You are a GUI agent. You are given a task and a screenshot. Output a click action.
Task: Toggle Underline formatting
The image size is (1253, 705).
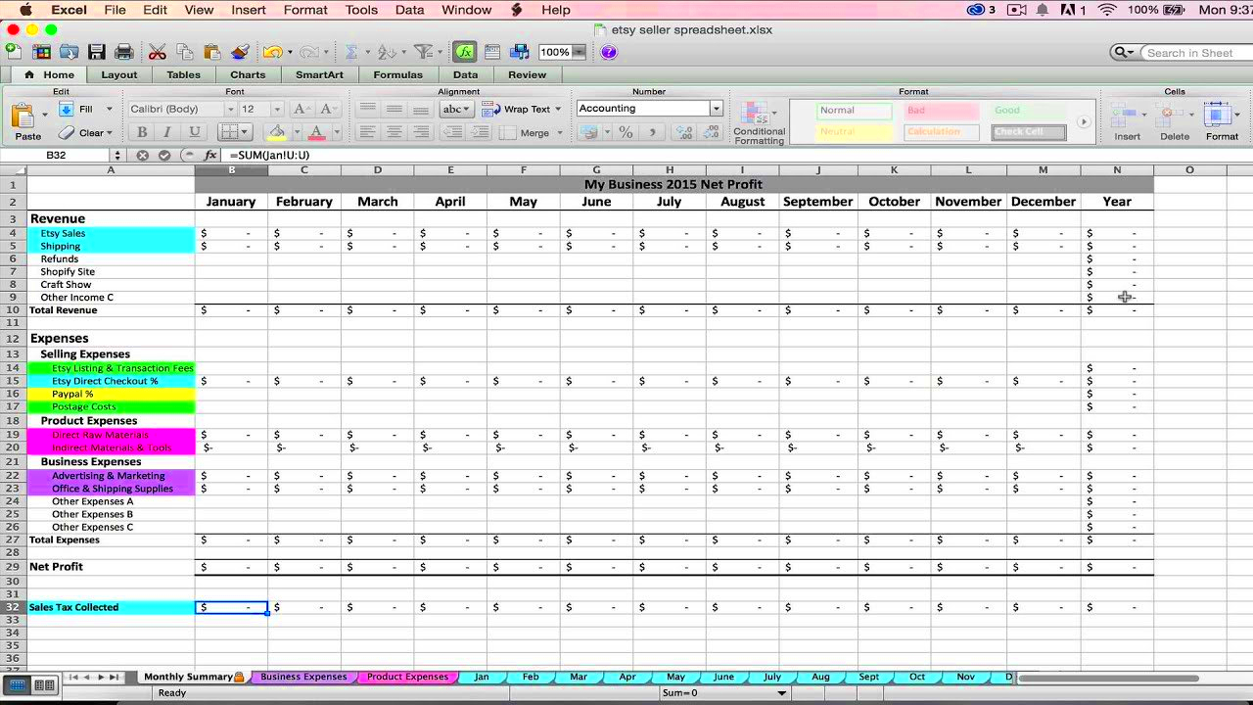click(194, 132)
